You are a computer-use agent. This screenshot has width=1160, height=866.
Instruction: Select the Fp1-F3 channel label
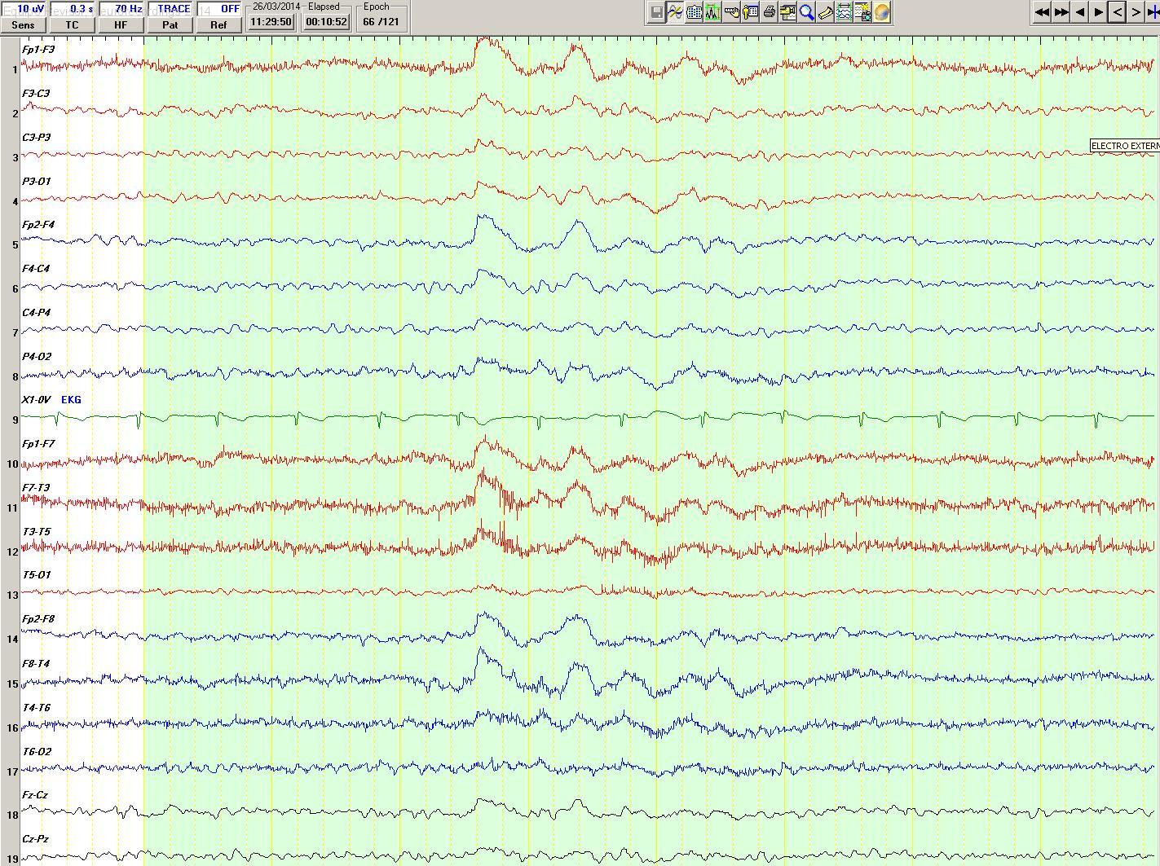[x=38, y=50]
